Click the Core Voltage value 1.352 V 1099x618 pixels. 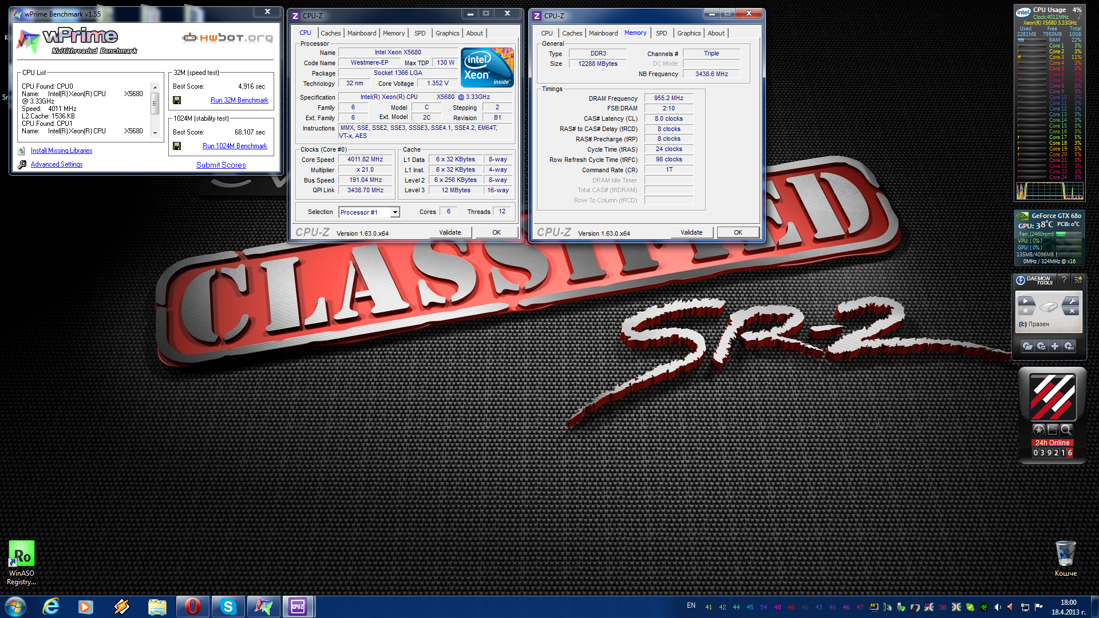coord(438,84)
